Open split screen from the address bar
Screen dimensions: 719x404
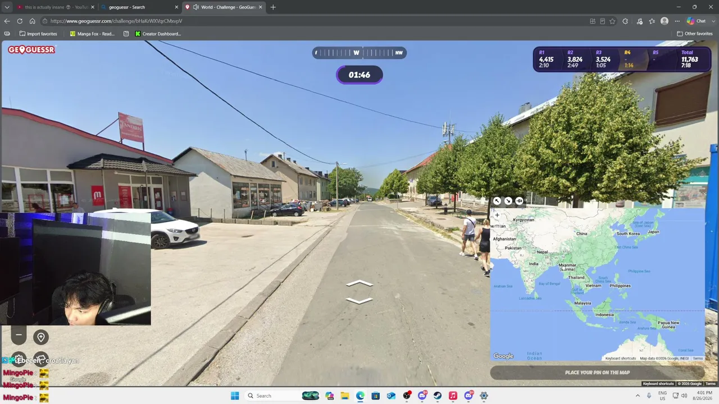point(593,21)
